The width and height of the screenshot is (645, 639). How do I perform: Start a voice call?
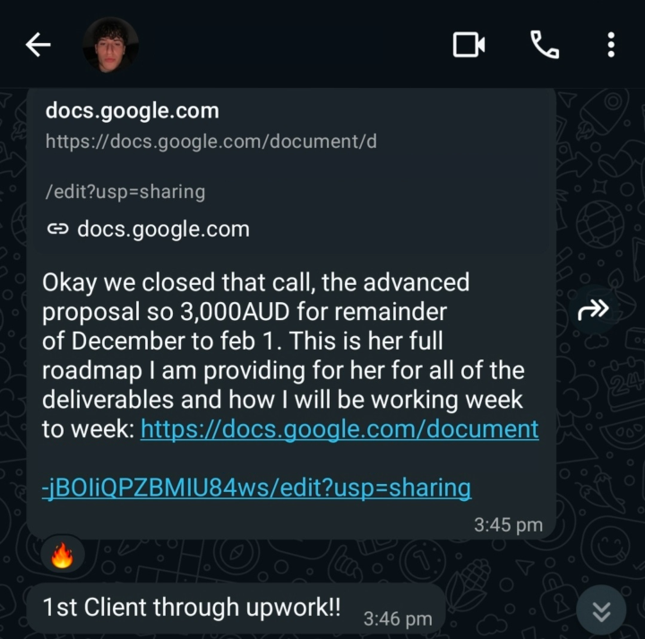pyautogui.click(x=545, y=45)
